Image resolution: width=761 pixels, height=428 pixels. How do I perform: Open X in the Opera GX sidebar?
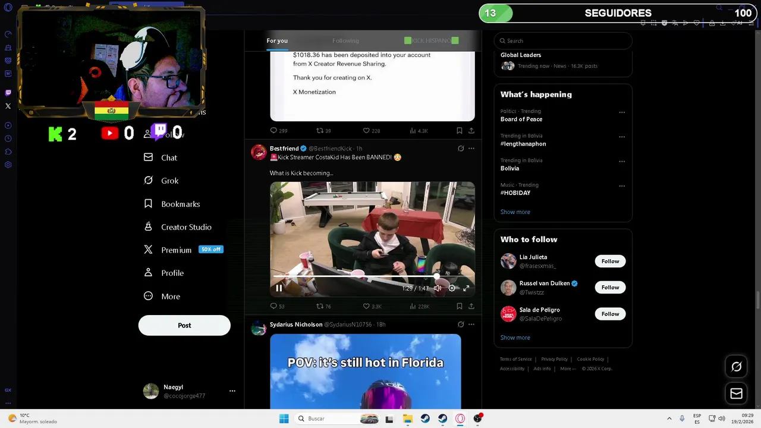[8, 106]
